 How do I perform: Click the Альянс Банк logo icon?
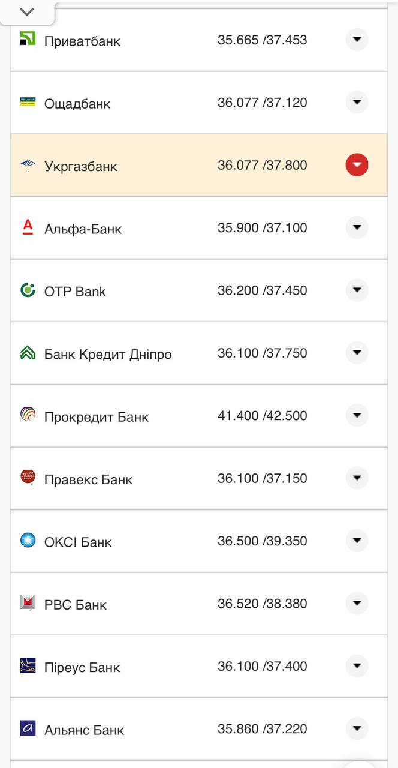(28, 728)
